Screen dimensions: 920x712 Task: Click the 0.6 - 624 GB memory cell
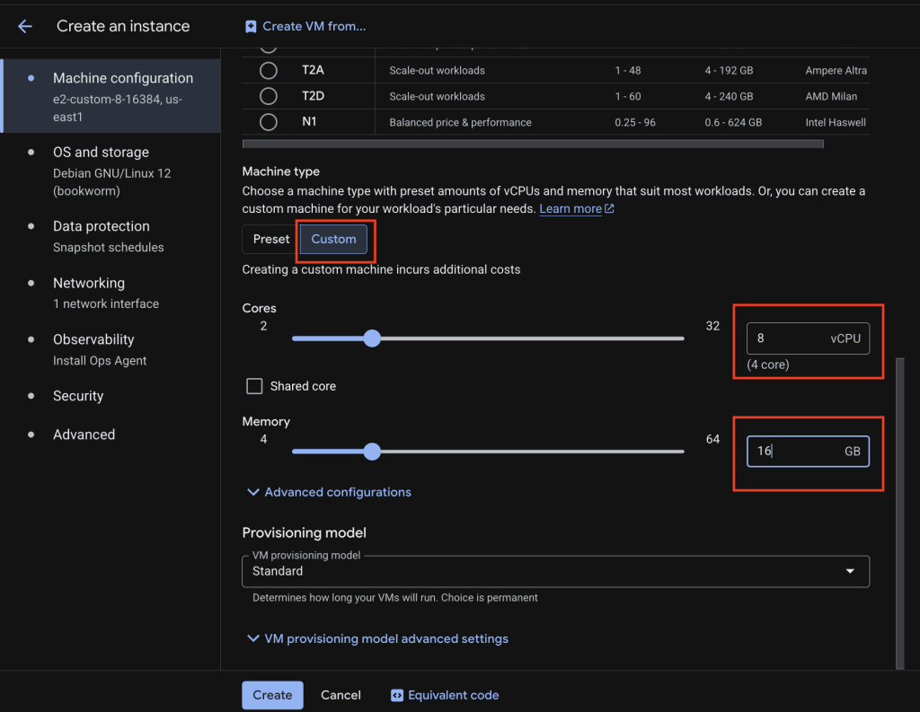coord(733,123)
